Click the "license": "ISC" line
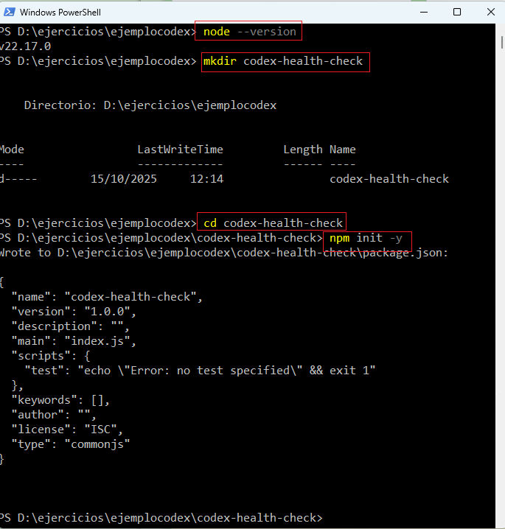505x529 pixels. click(66, 430)
